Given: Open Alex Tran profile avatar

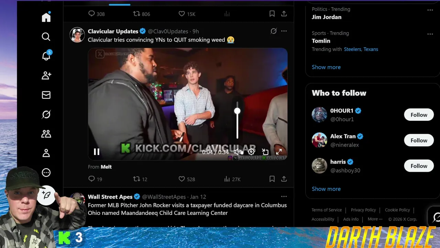Looking at the screenshot, I should pos(319,140).
